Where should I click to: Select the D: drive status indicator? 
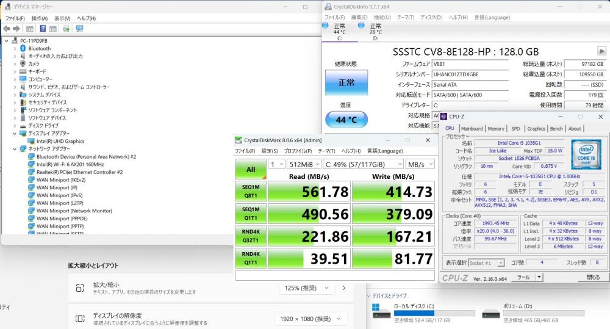click(x=361, y=26)
